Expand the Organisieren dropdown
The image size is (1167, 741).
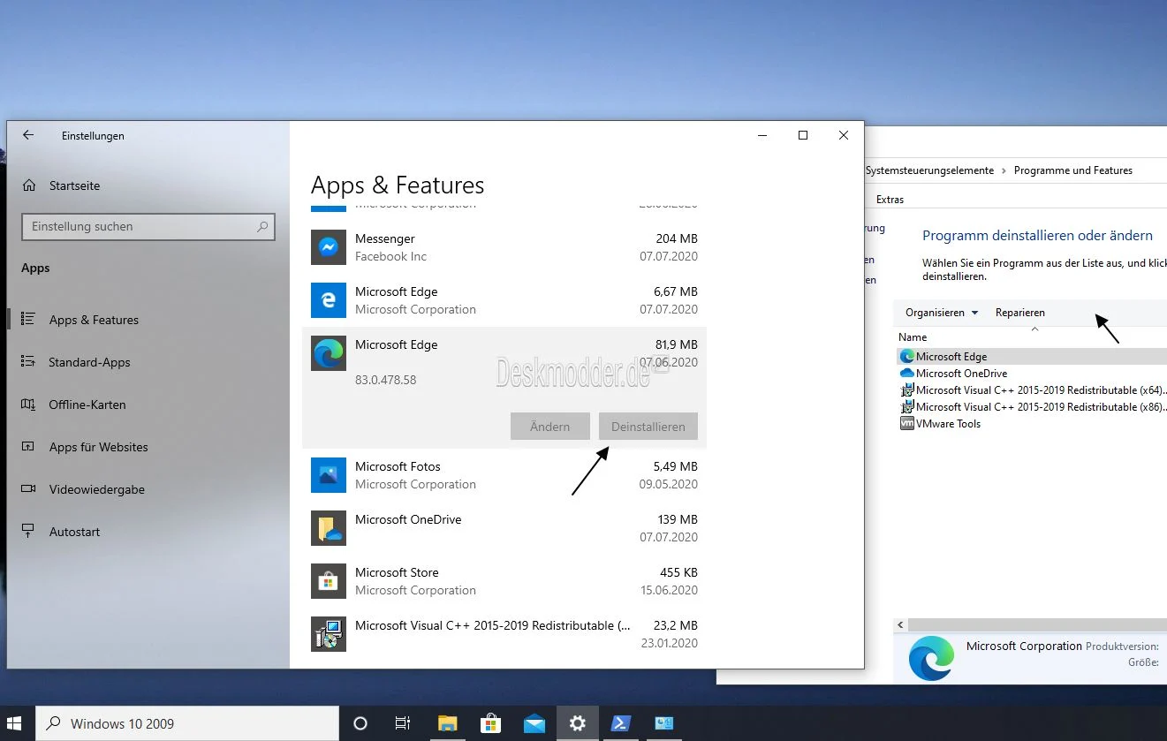coord(940,312)
